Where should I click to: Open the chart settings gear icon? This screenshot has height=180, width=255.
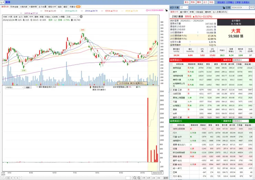[81, 17]
